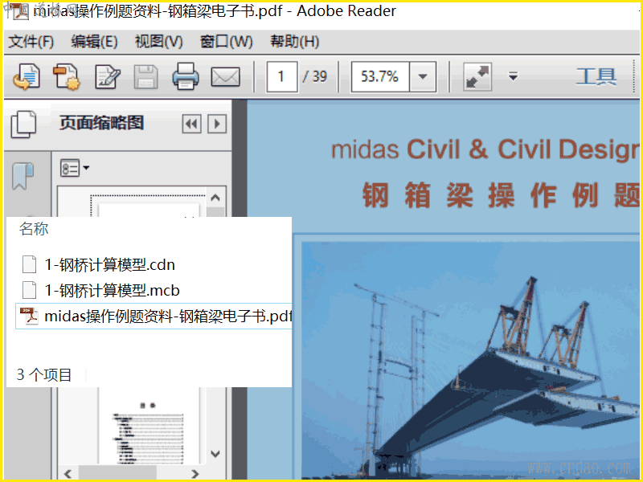Screen dimensions: 643x482
Task: Click thumbnail panel scroll right arrow
Action: (195, 474)
